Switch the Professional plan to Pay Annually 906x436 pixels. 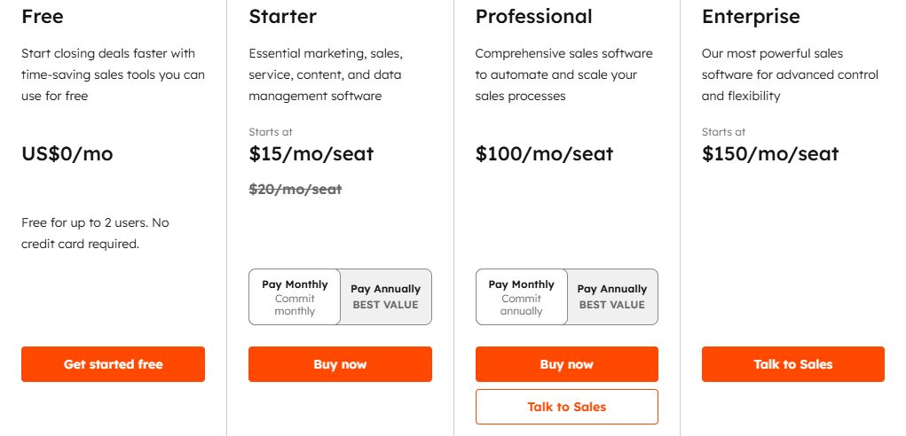(x=612, y=297)
